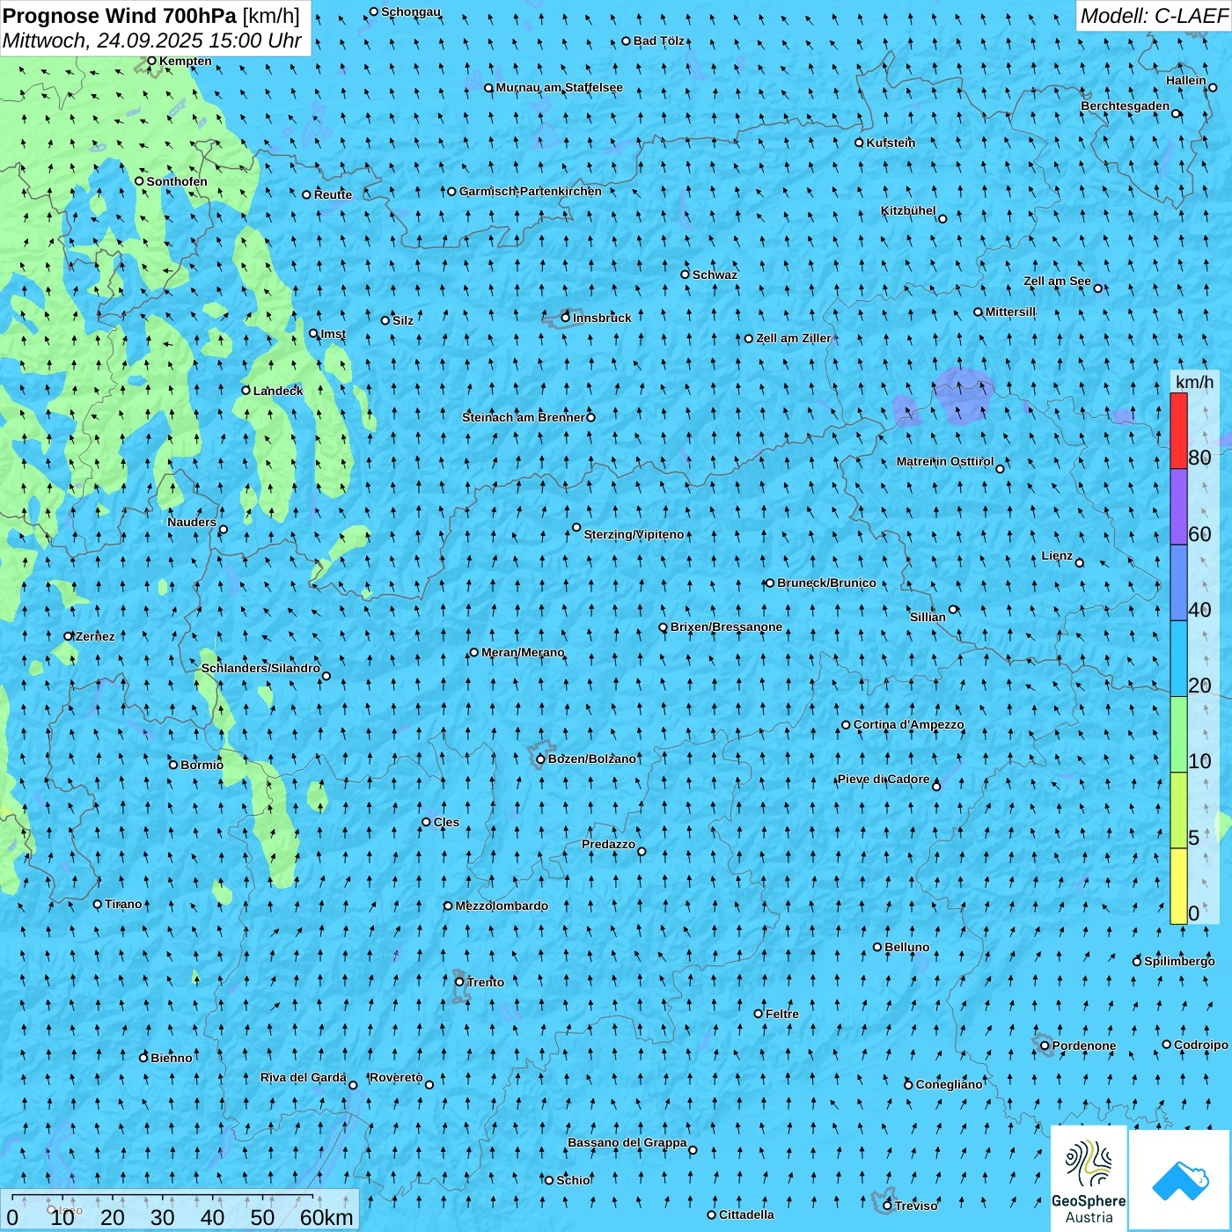Screen dimensions: 1232x1232
Task: Click the Bozen/Bolzano city marker
Action: (x=540, y=759)
